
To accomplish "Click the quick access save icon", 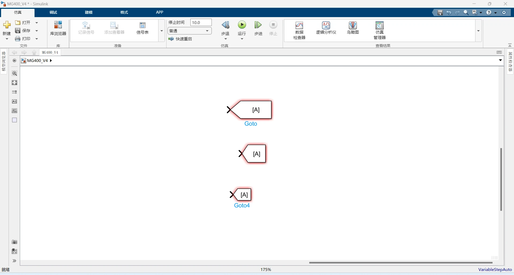I will click(440, 13).
